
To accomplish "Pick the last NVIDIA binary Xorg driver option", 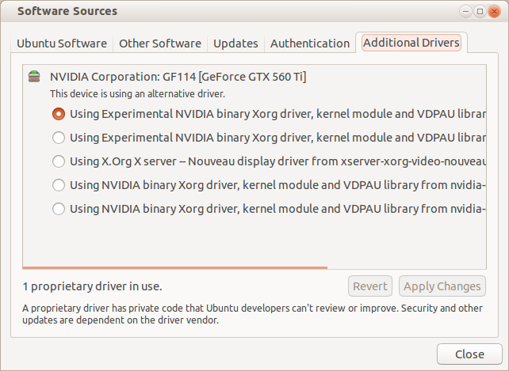I will coord(59,209).
